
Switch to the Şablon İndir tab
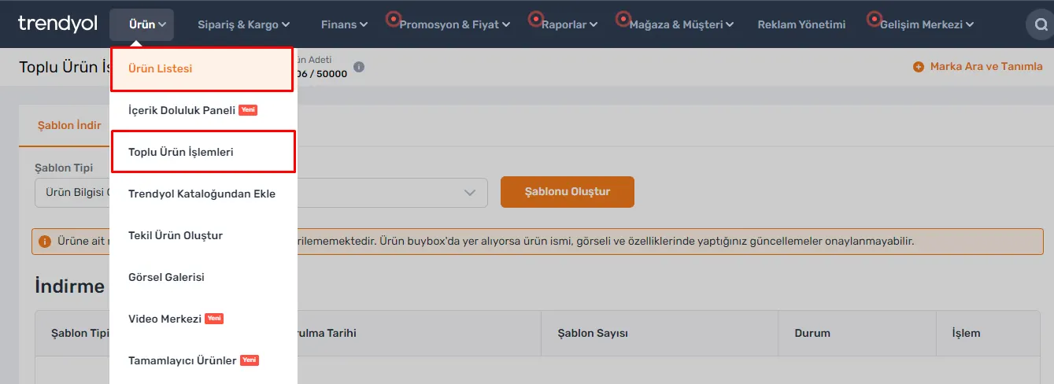(69, 126)
